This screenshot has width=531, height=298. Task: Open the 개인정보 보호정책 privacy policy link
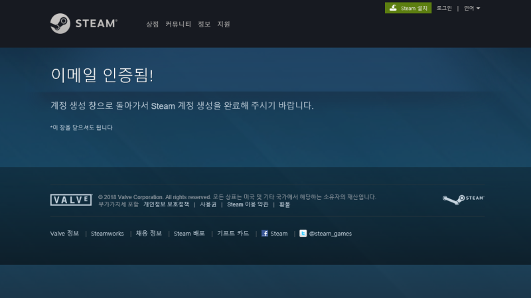click(x=166, y=204)
